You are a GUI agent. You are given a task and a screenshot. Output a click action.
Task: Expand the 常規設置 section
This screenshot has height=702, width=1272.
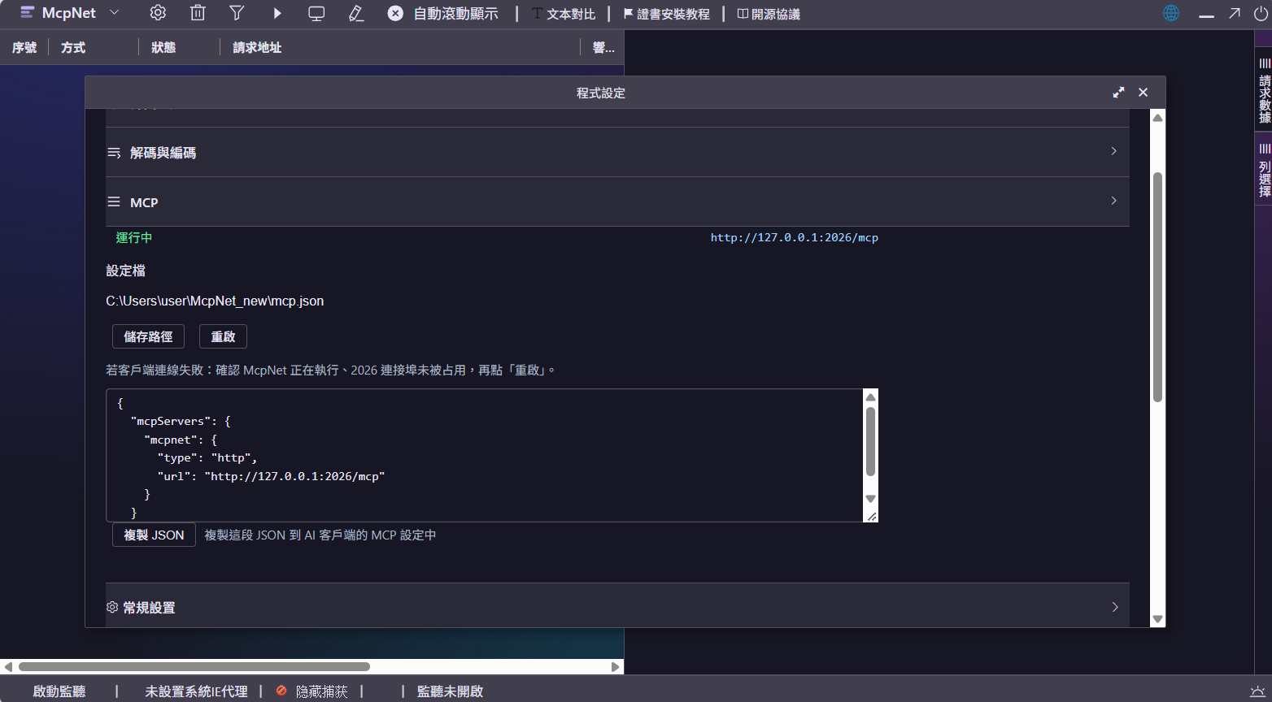pyautogui.click(x=617, y=606)
